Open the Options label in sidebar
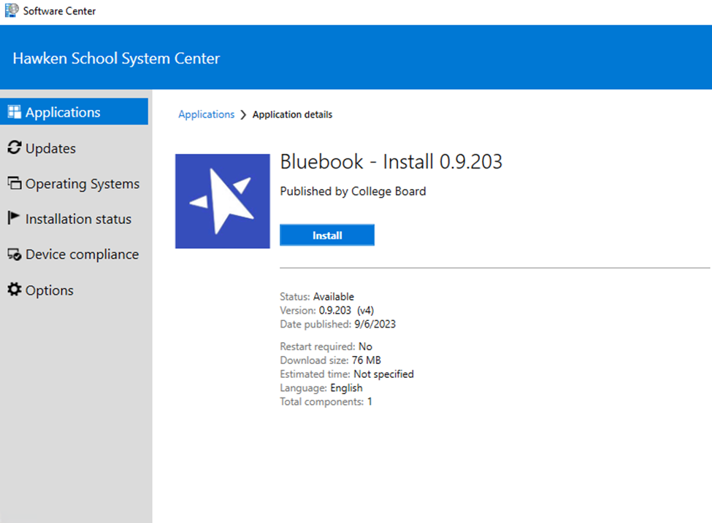Viewport: 712px width, 523px height. 49,290
